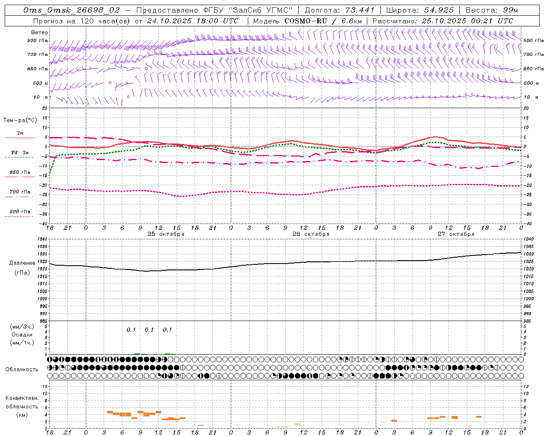This screenshot has width=546, height=436.
Task: Click the Долгота: 73.441 header field
Action: (340, 10)
